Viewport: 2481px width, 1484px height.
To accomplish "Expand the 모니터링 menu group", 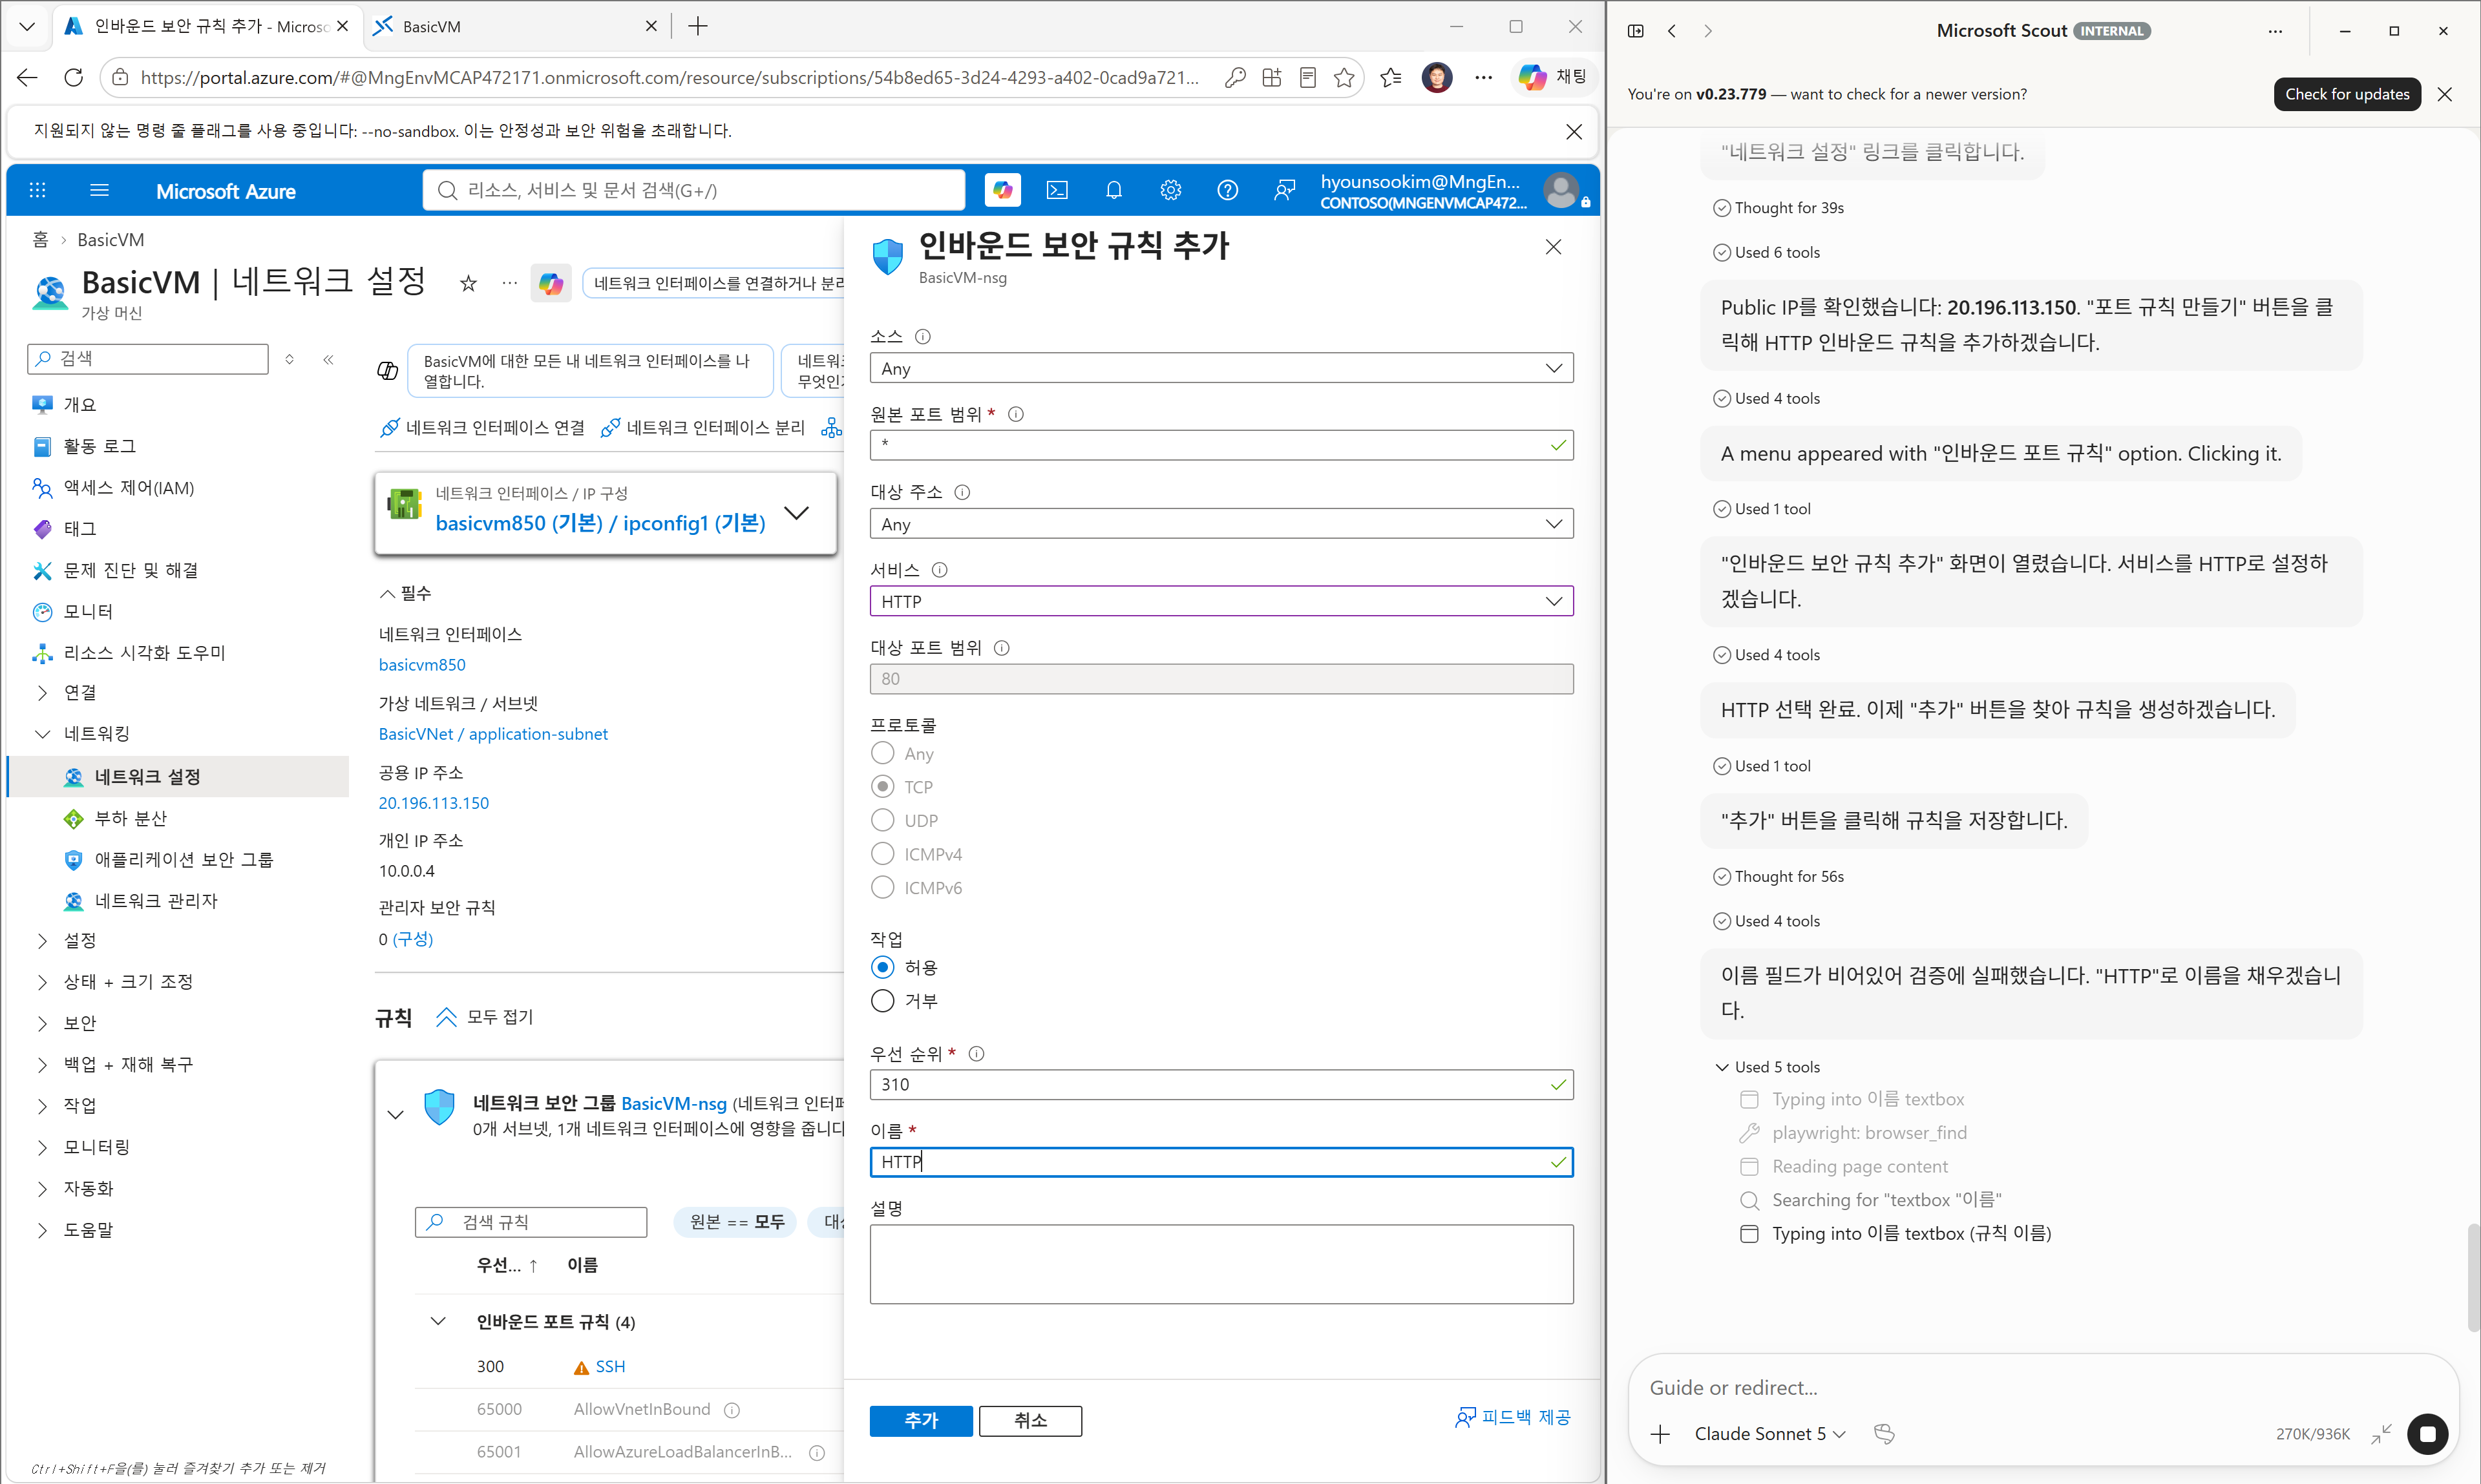I will (x=42, y=1147).
